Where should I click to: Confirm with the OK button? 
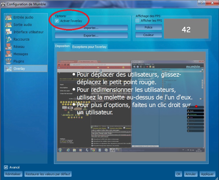point(179,174)
